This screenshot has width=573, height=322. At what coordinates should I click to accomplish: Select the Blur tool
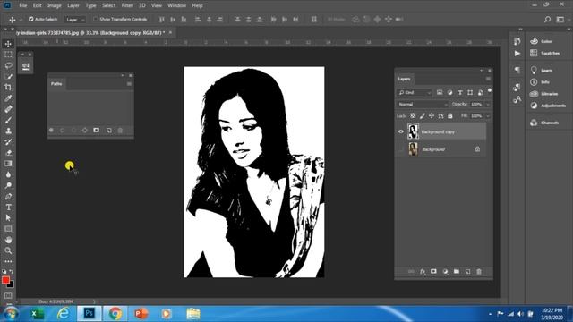click(x=8, y=174)
